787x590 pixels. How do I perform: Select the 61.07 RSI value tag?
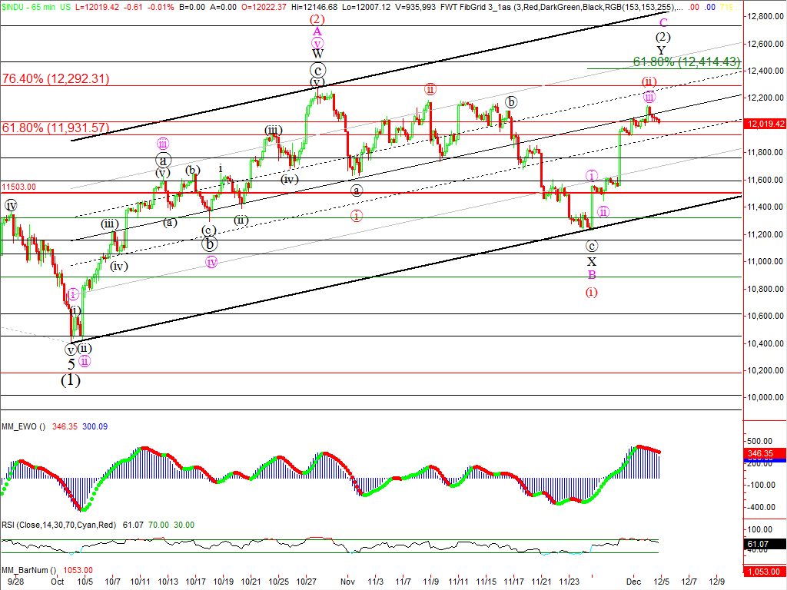(765, 545)
